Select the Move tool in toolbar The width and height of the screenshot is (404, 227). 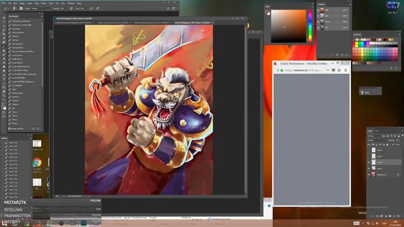pos(4,18)
